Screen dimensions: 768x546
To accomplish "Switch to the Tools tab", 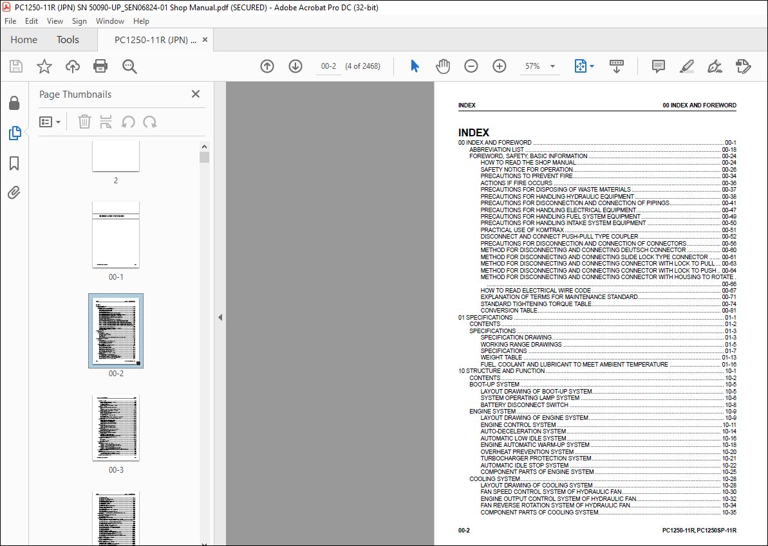I will point(68,40).
